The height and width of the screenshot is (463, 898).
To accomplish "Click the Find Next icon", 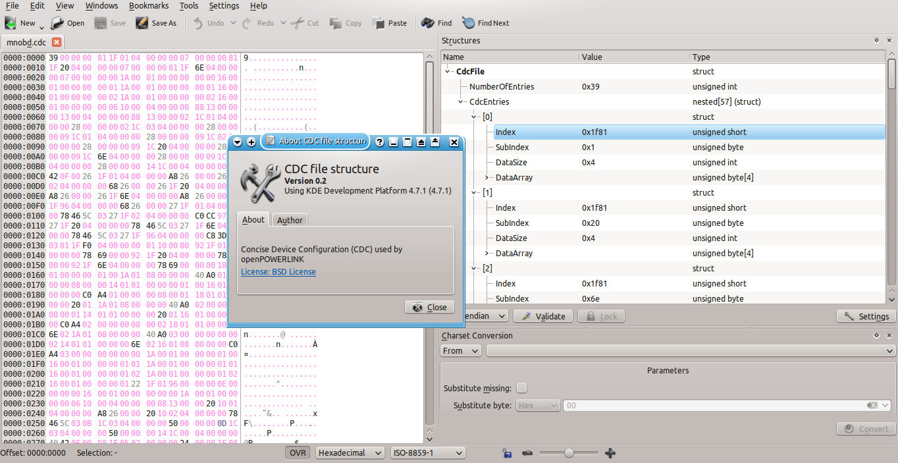I will click(x=468, y=23).
